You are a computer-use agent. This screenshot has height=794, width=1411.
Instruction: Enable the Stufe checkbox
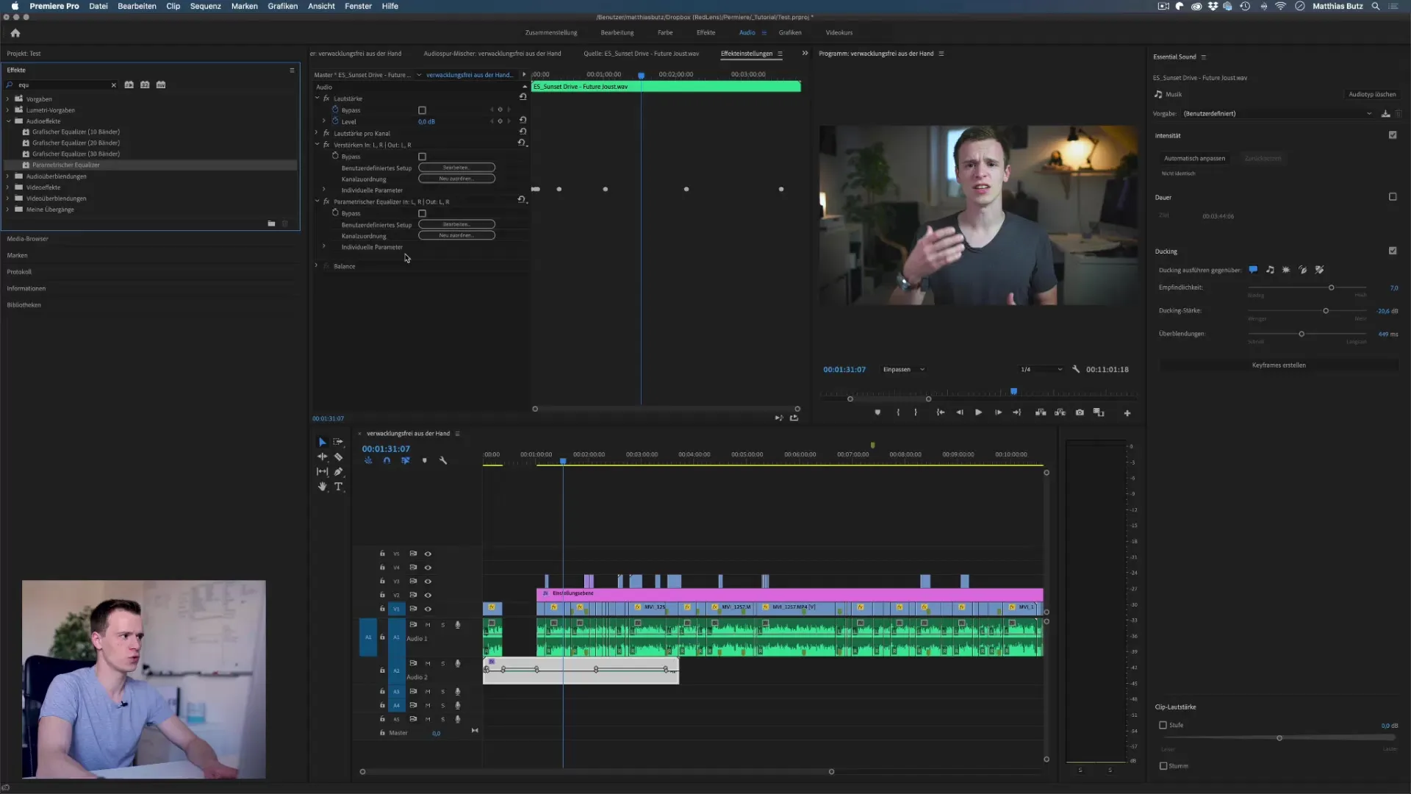coord(1163,725)
